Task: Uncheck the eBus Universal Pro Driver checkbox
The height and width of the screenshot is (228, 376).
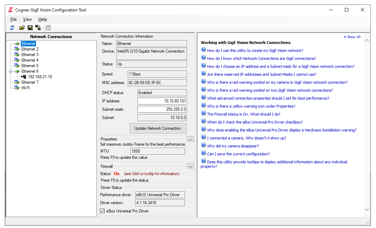Action: pyautogui.click(x=102, y=211)
